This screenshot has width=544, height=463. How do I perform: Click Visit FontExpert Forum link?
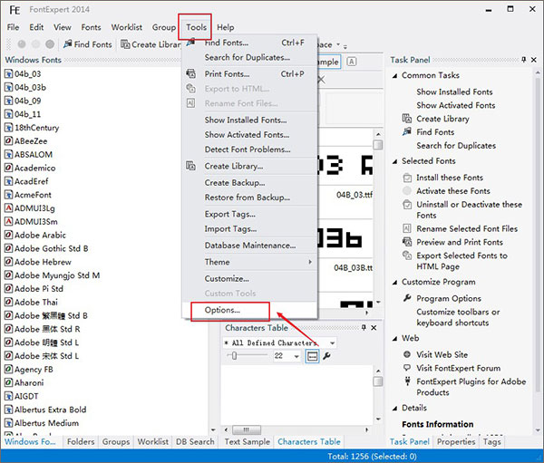tap(458, 368)
